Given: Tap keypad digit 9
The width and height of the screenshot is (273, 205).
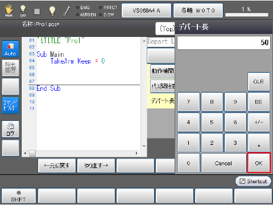Looking at the screenshot, I should pos(235,102).
